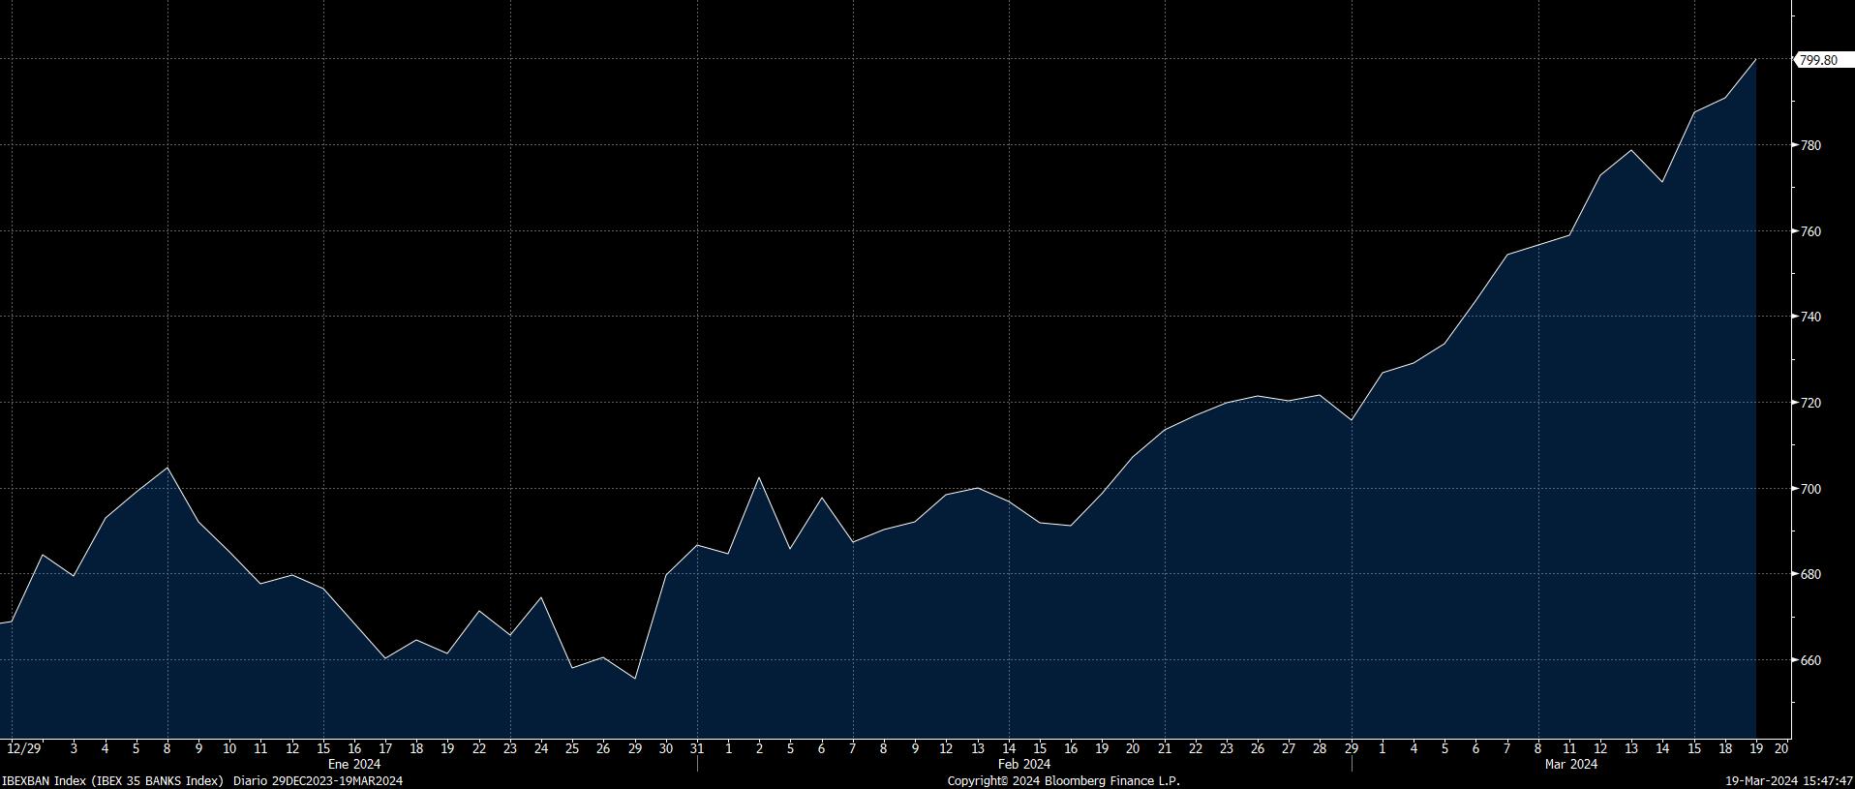The width and height of the screenshot is (1855, 789).
Task: Click the "Diario 29DEC2023-19MAR2024" range text
Action: click(318, 780)
